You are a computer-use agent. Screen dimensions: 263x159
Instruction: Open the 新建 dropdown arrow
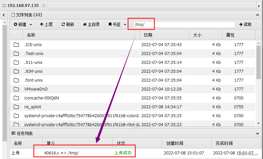(x=31, y=25)
